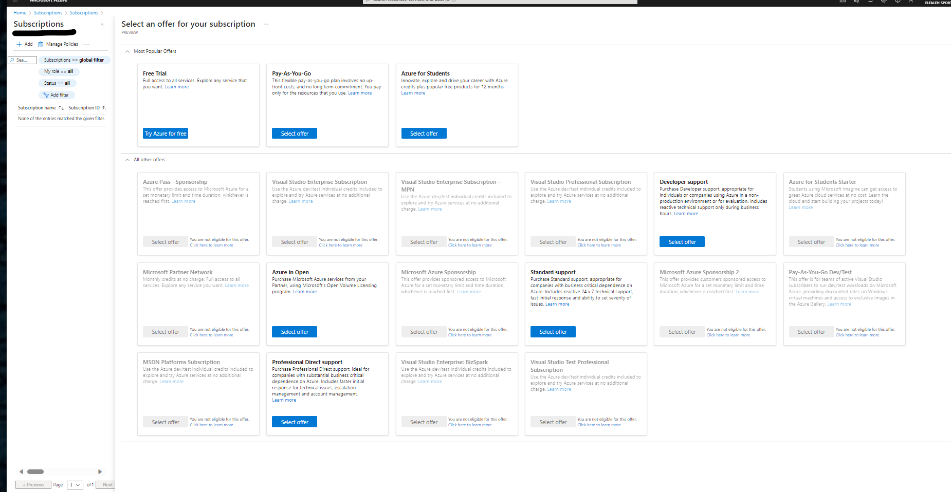
Task: Open Subscriptions == global filter pill
Action: tap(74, 60)
